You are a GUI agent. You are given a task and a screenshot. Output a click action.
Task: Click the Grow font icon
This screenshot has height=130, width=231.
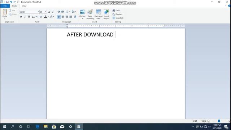(49, 12)
